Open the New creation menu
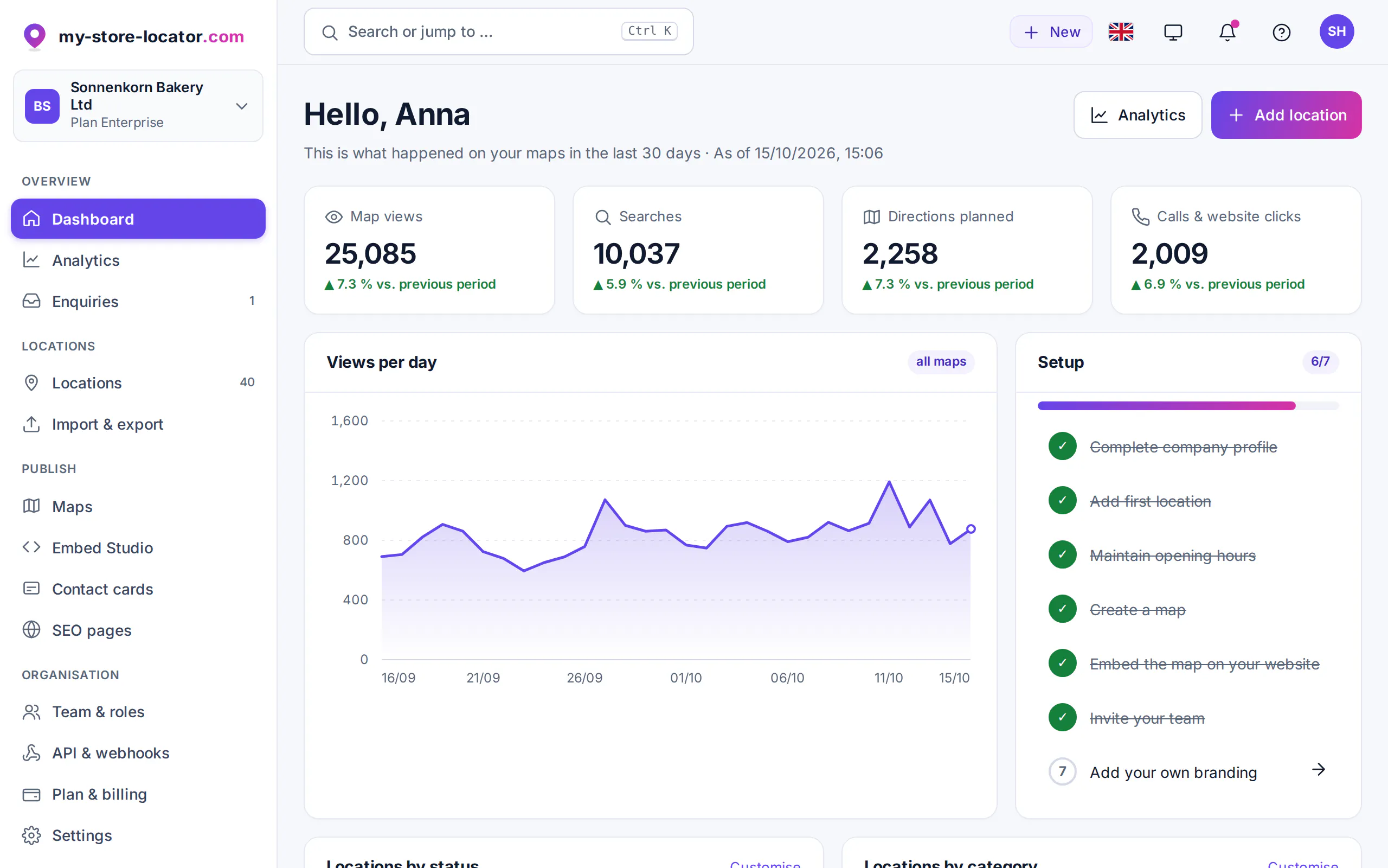Image resolution: width=1388 pixels, height=868 pixels. click(x=1051, y=32)
